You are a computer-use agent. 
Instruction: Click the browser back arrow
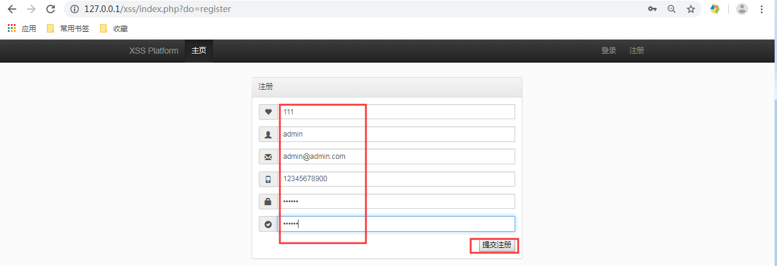pos(11,9)
